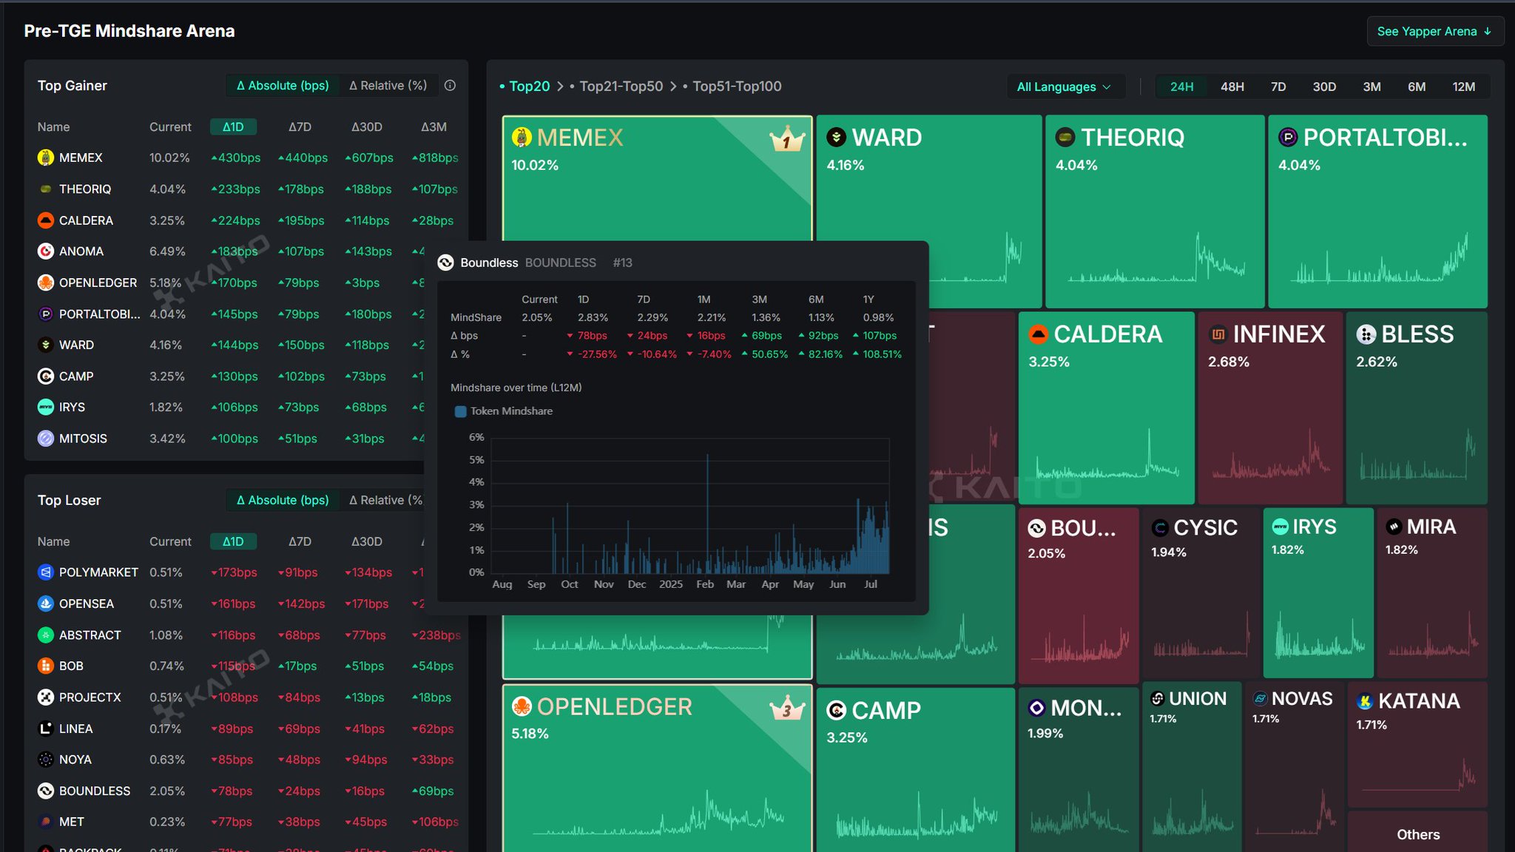This screenshot has width=1515, height=852.
Task: Open the NOVAS treemap tile
Action: click(1294, 767)
